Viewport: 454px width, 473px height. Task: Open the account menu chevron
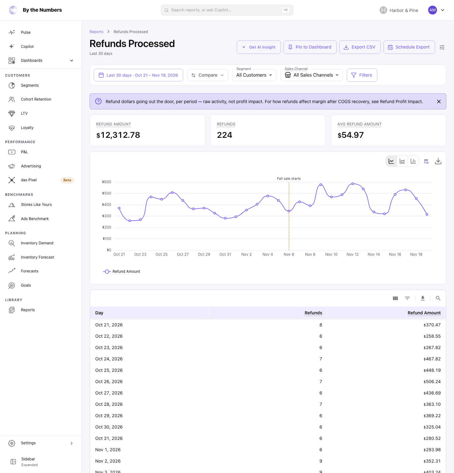(x=443, y=10)
